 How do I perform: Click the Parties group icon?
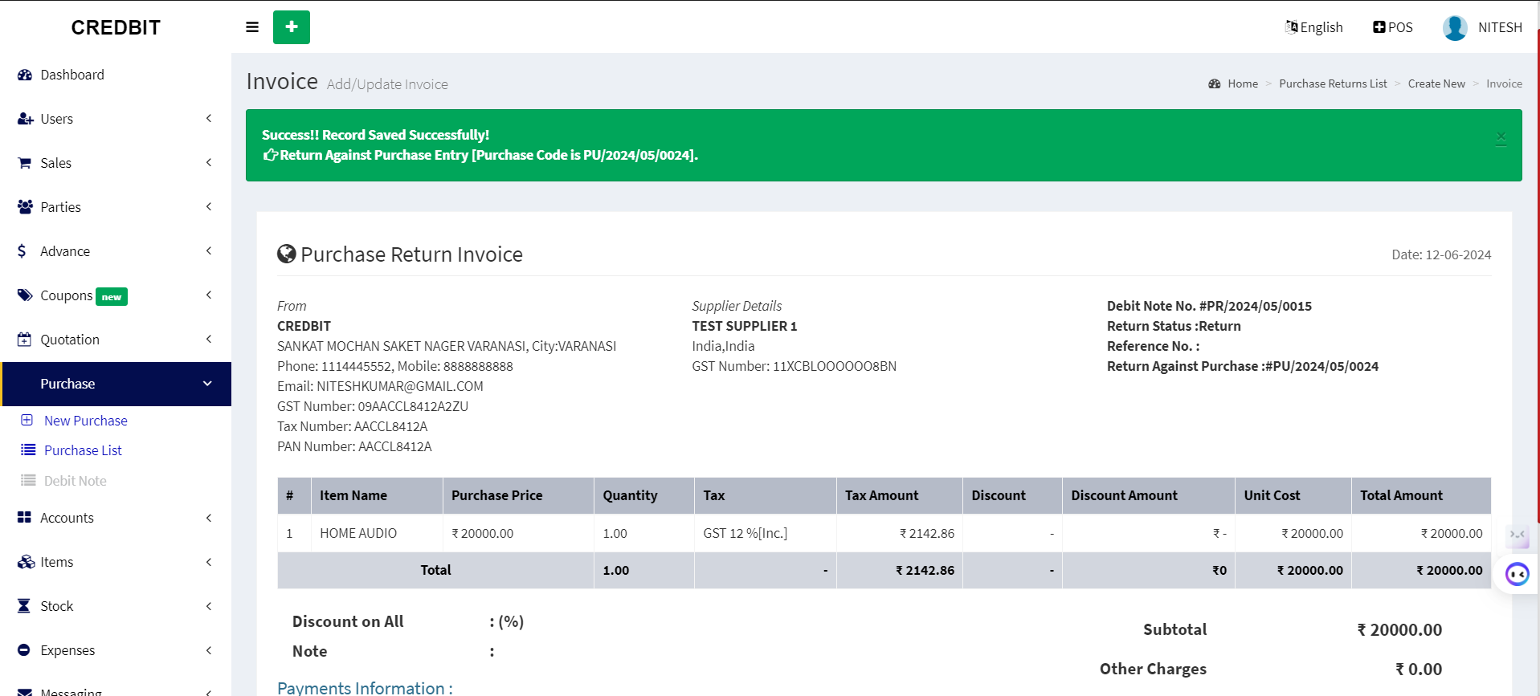click(25, 207)
